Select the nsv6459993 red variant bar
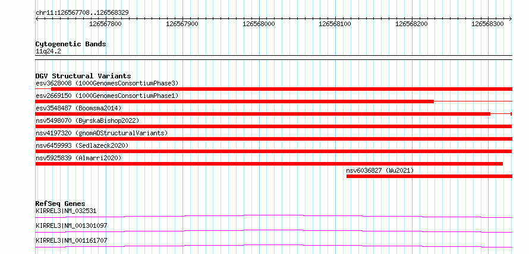 coord(273,151)
